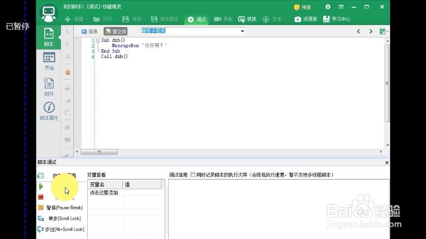Click the move-down arrow in editor toolbar
426x239 pixels.
click(67, 32)
